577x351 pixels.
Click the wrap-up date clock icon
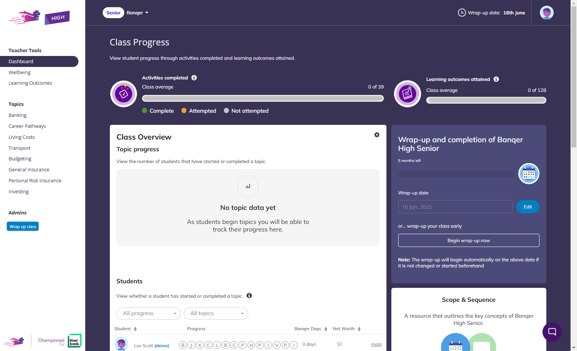(462, 12)
